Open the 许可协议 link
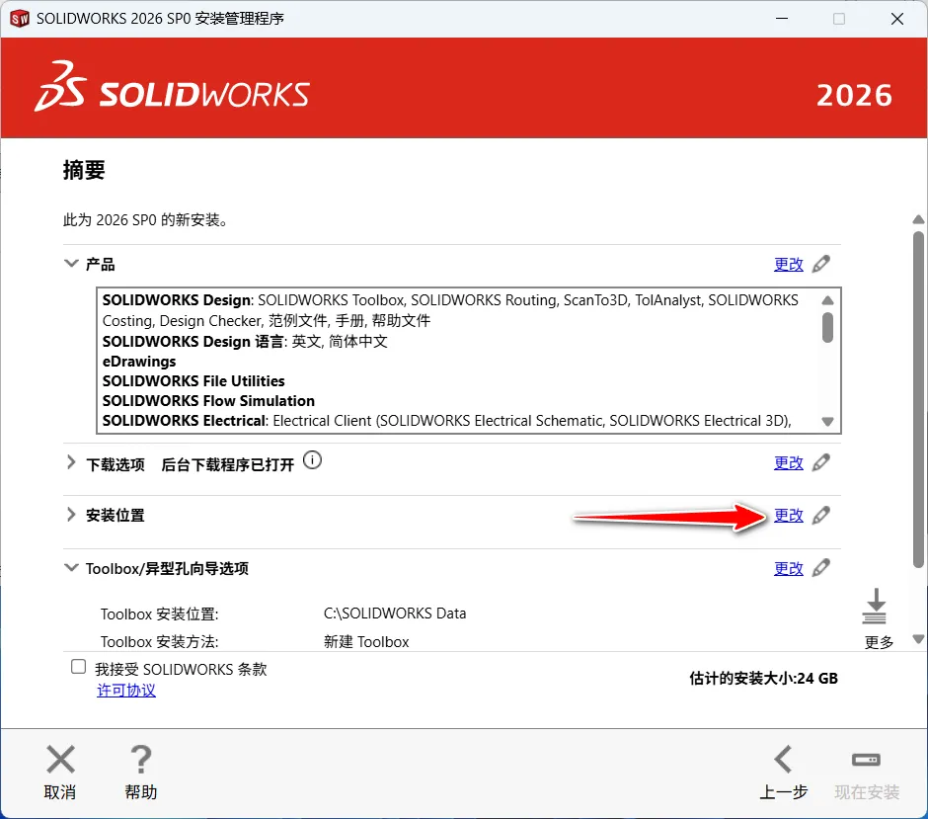 [x=126, y=691]
